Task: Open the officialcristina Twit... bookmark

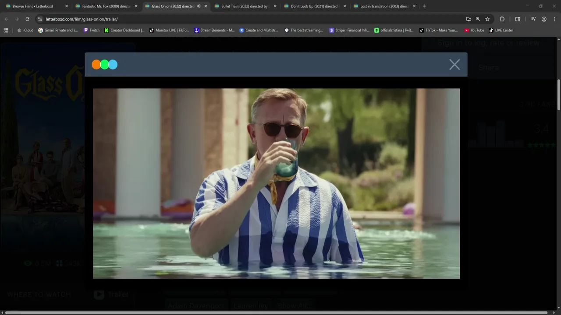Action: click(x=394, y=30)
